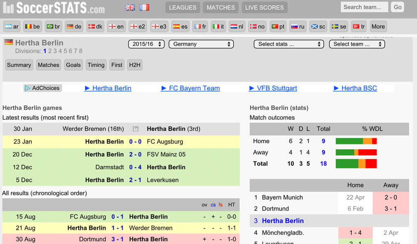This screenshot has height=244, width=417.
Task: Open Brazil 'br' league button
Action: click(53, 26)
